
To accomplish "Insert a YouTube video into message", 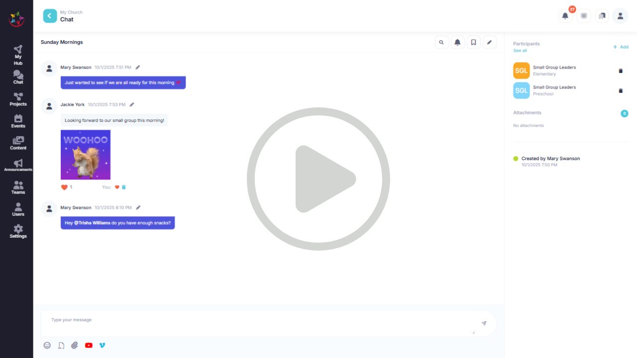I will [x=89, y=345].
